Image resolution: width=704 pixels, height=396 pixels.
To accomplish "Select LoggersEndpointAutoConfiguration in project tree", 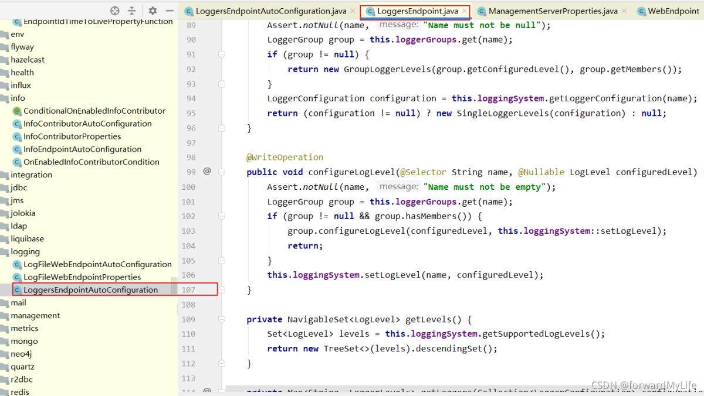I will click(x=91, y=290).
